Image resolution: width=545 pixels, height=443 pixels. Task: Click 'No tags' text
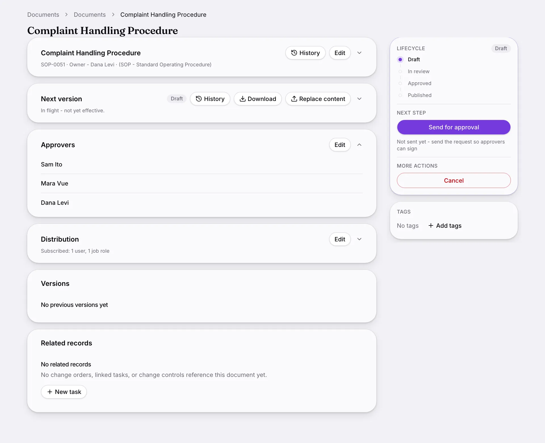(x=408, y=225)
